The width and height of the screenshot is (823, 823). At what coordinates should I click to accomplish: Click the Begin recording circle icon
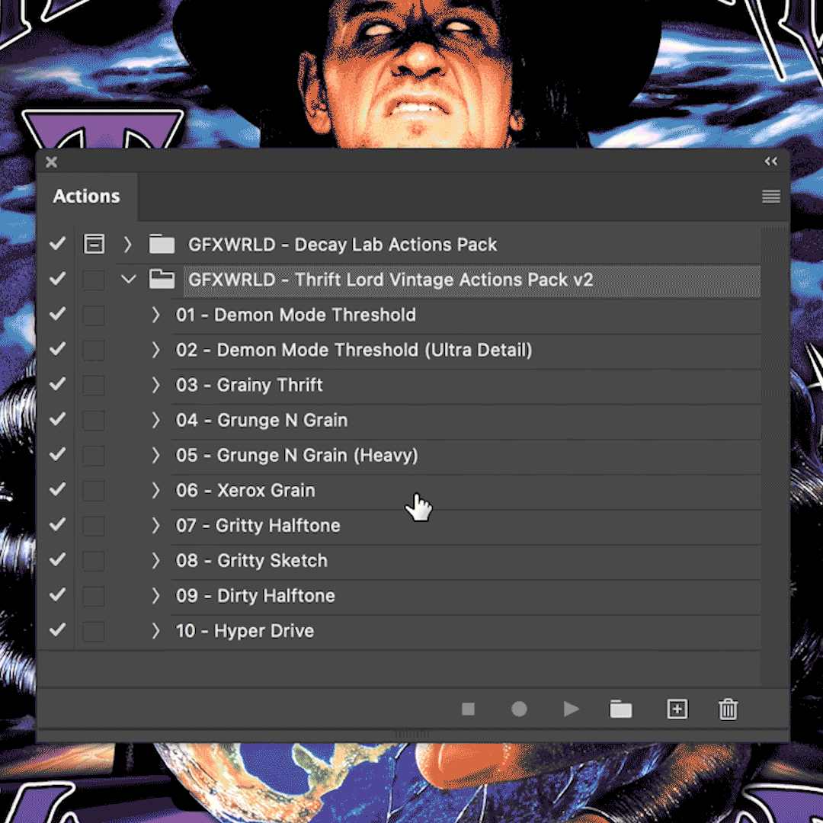519,709
